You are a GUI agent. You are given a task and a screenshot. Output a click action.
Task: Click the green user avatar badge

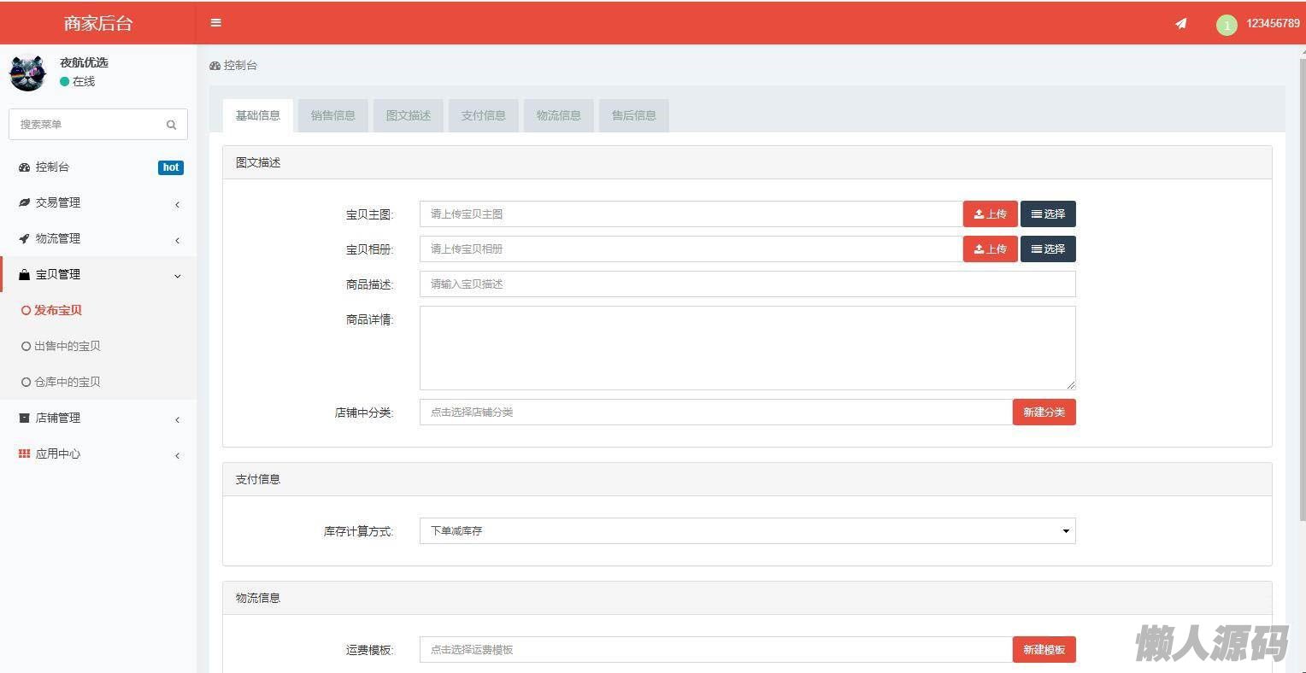[x=1227, y=25]
